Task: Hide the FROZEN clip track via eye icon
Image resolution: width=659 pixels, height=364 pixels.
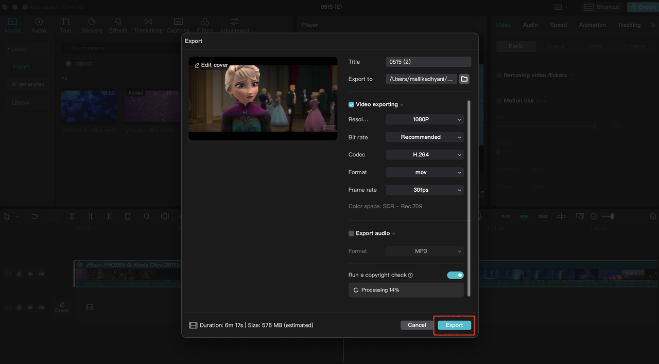Action: 30,274
